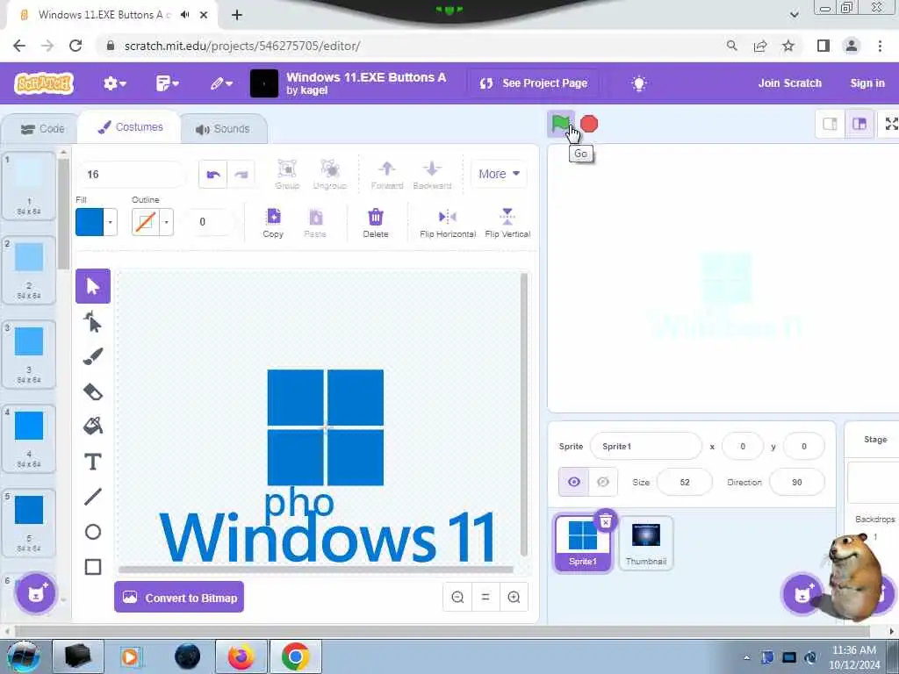Bring shape Forward
This screenshot has height=674, width=899.
(387, 175)
